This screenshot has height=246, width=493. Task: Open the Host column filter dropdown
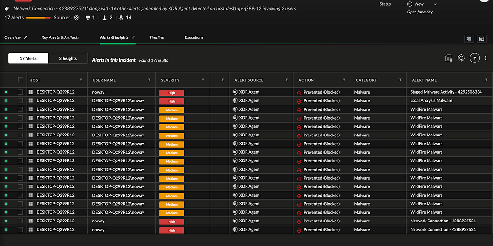click(81, 80)
